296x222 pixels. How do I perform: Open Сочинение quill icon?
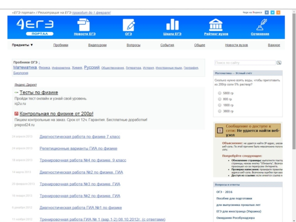[262, 24]
